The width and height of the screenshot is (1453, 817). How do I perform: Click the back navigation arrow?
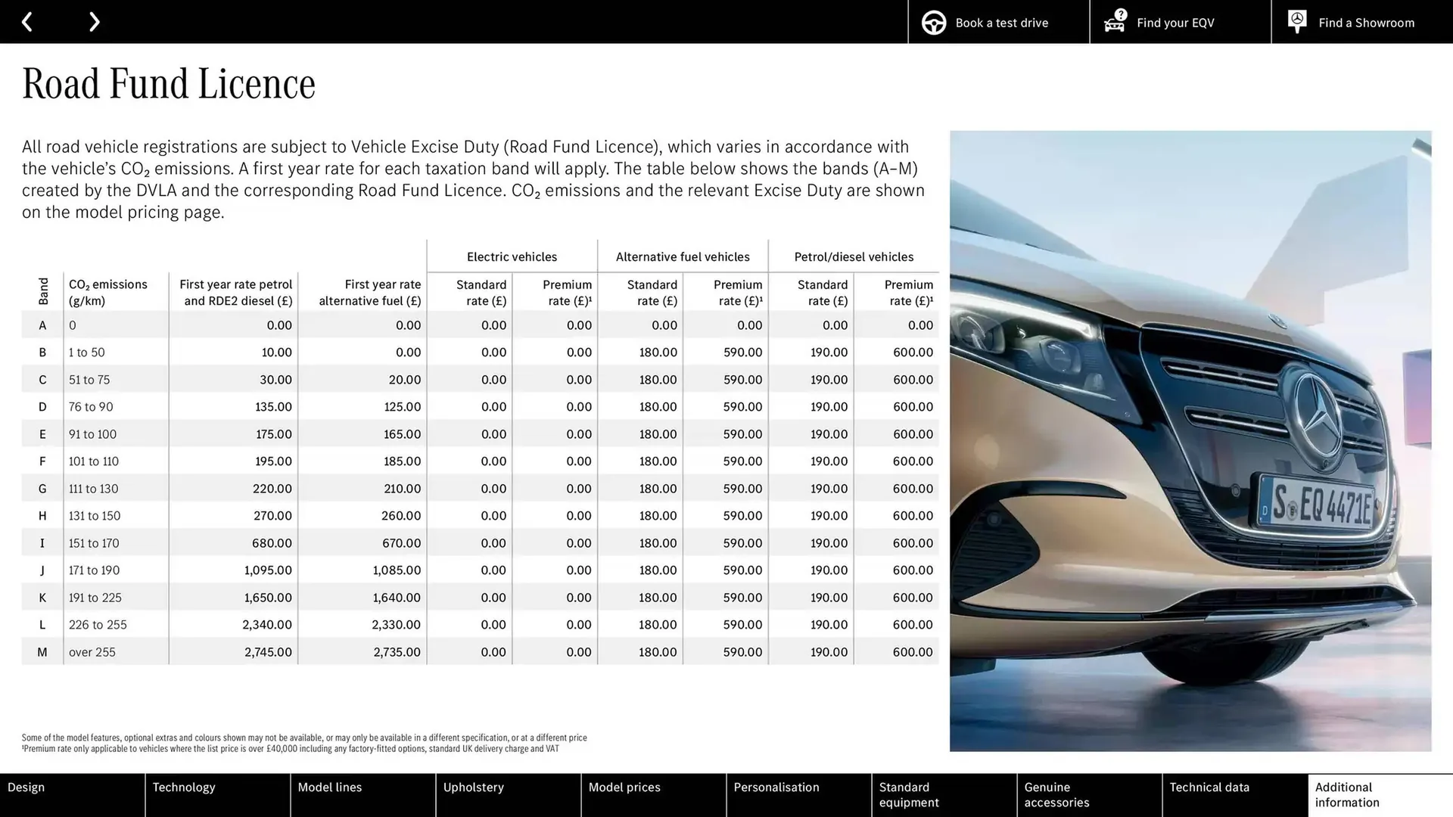click(27, 21)
